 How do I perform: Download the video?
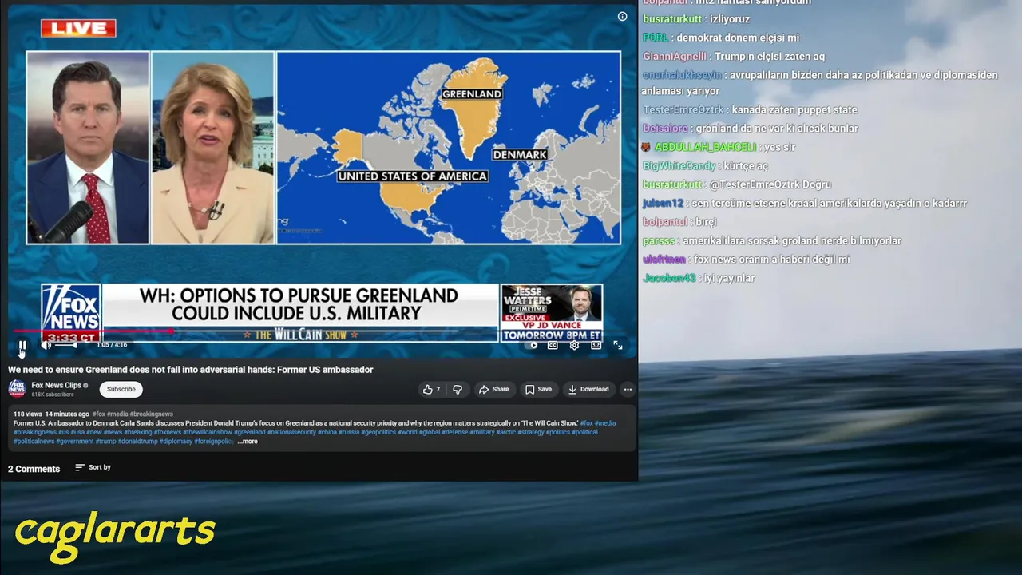pyautogui.click(x=588, y=389)
